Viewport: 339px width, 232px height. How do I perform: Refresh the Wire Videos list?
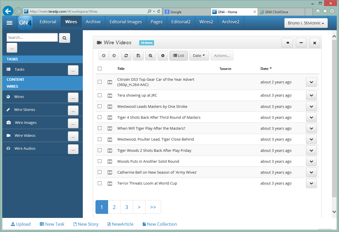(126, 55)
